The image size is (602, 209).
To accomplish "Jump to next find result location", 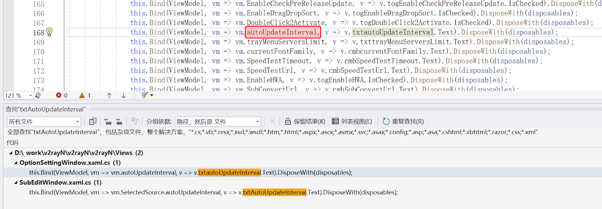I will pos(119,122).
